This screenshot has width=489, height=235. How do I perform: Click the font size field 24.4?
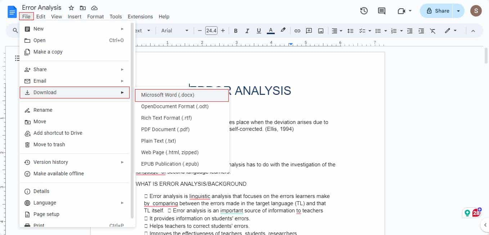tap(211, 31)
